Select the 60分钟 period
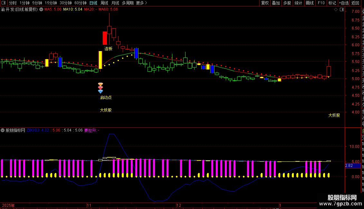The width and height of the screenshot is (364, 209). pos(81,3)
